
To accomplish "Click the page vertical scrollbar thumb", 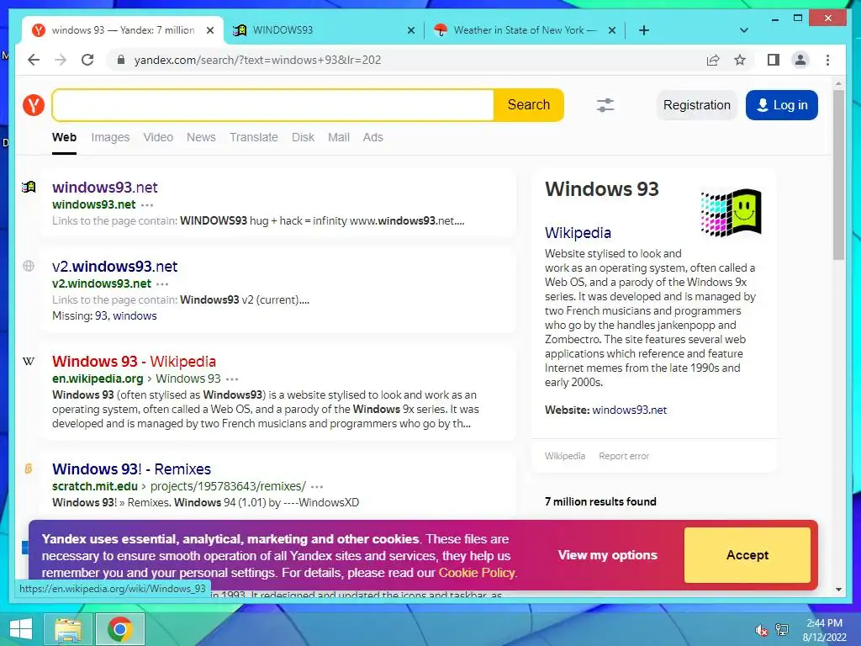I will (838, 175).
